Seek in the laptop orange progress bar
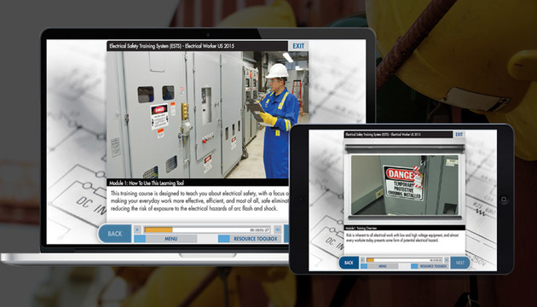This screenshot has width=537, height=307. tap(207, 229)
